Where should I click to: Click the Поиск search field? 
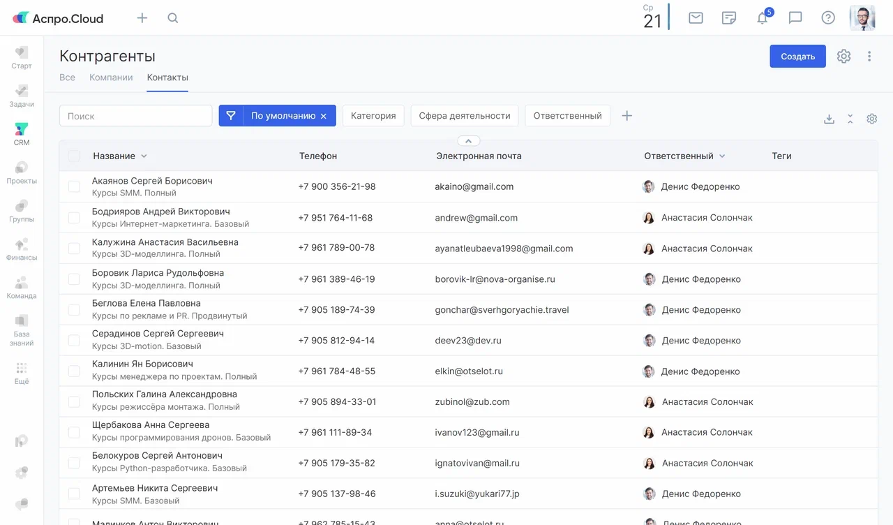(x=135, y=116)
